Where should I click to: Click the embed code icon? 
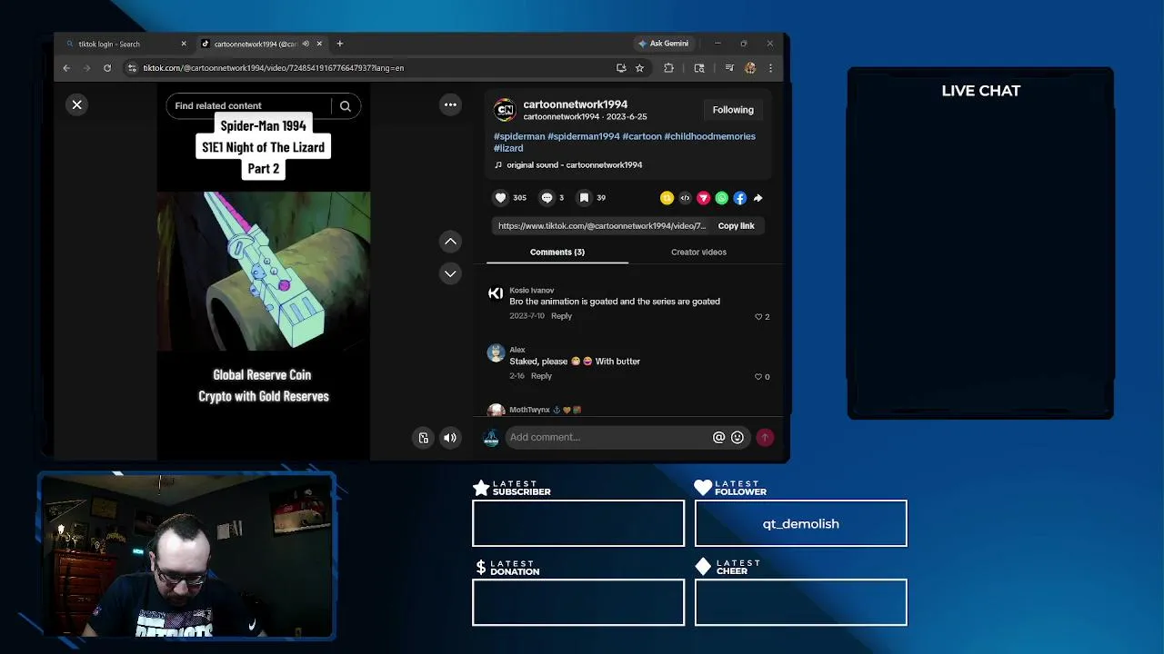coord(685,198)
